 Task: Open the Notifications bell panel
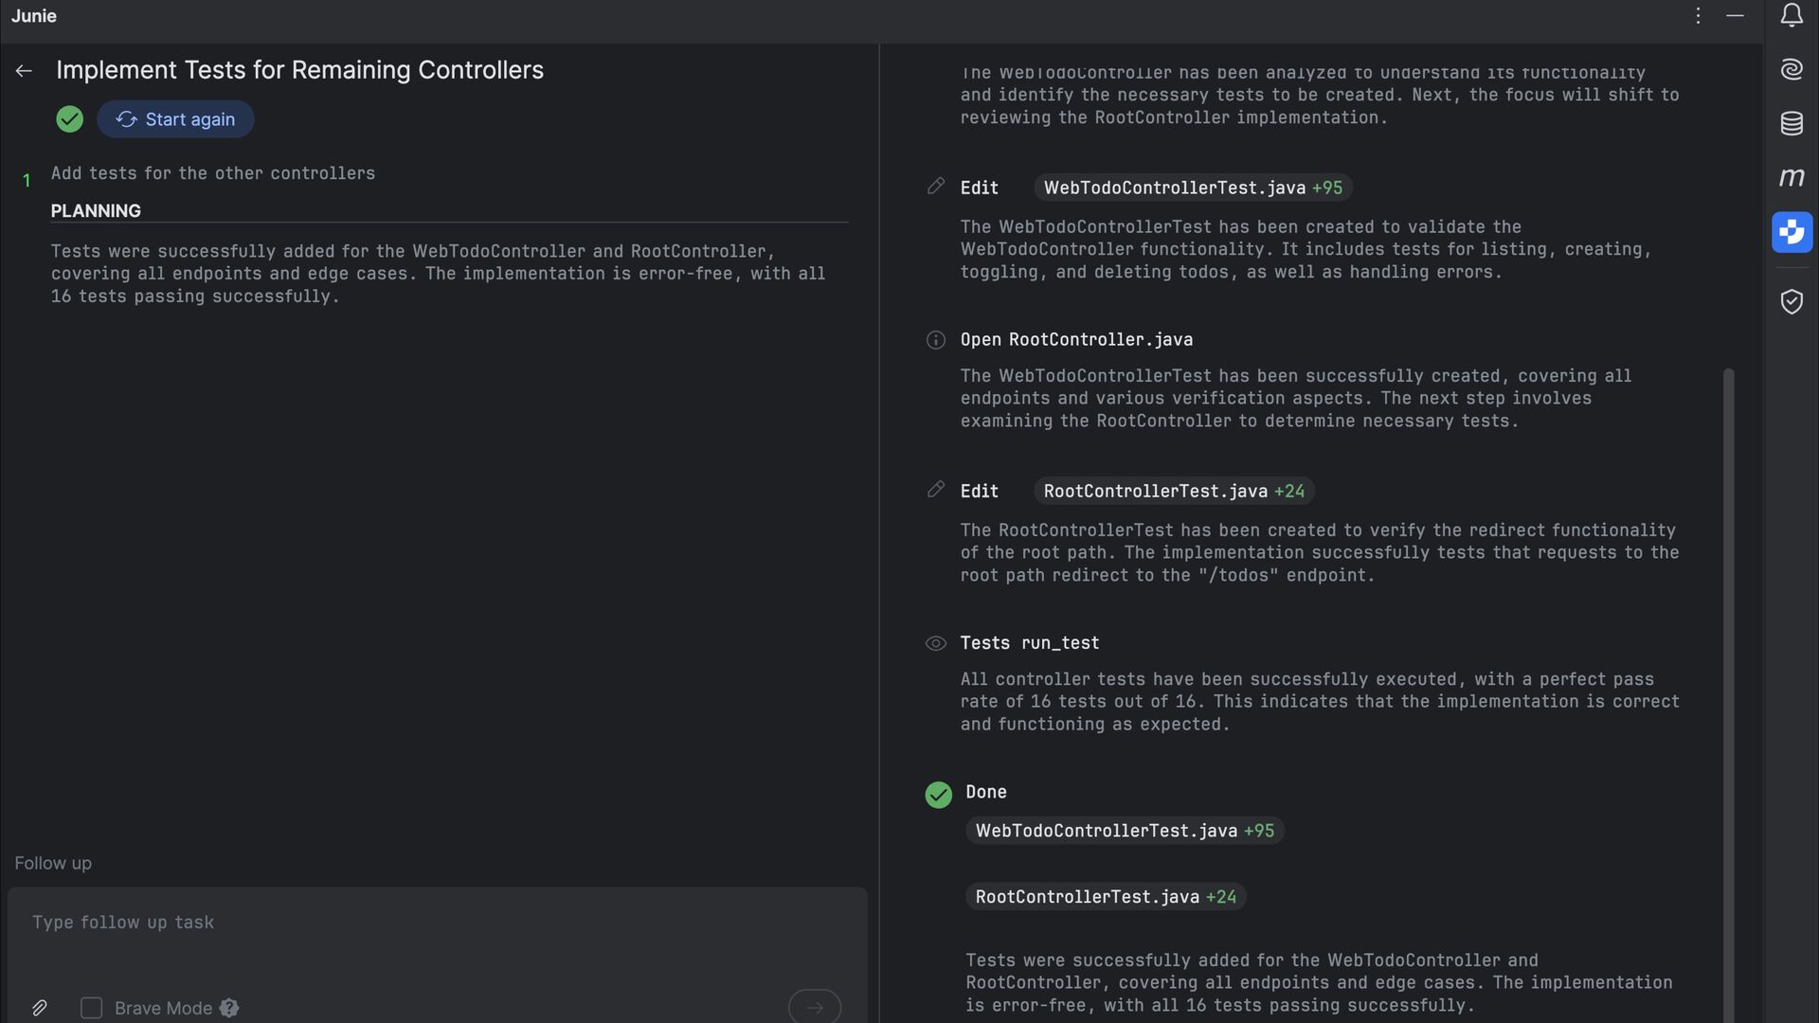pyautogui.click(x=1791, y=16)
